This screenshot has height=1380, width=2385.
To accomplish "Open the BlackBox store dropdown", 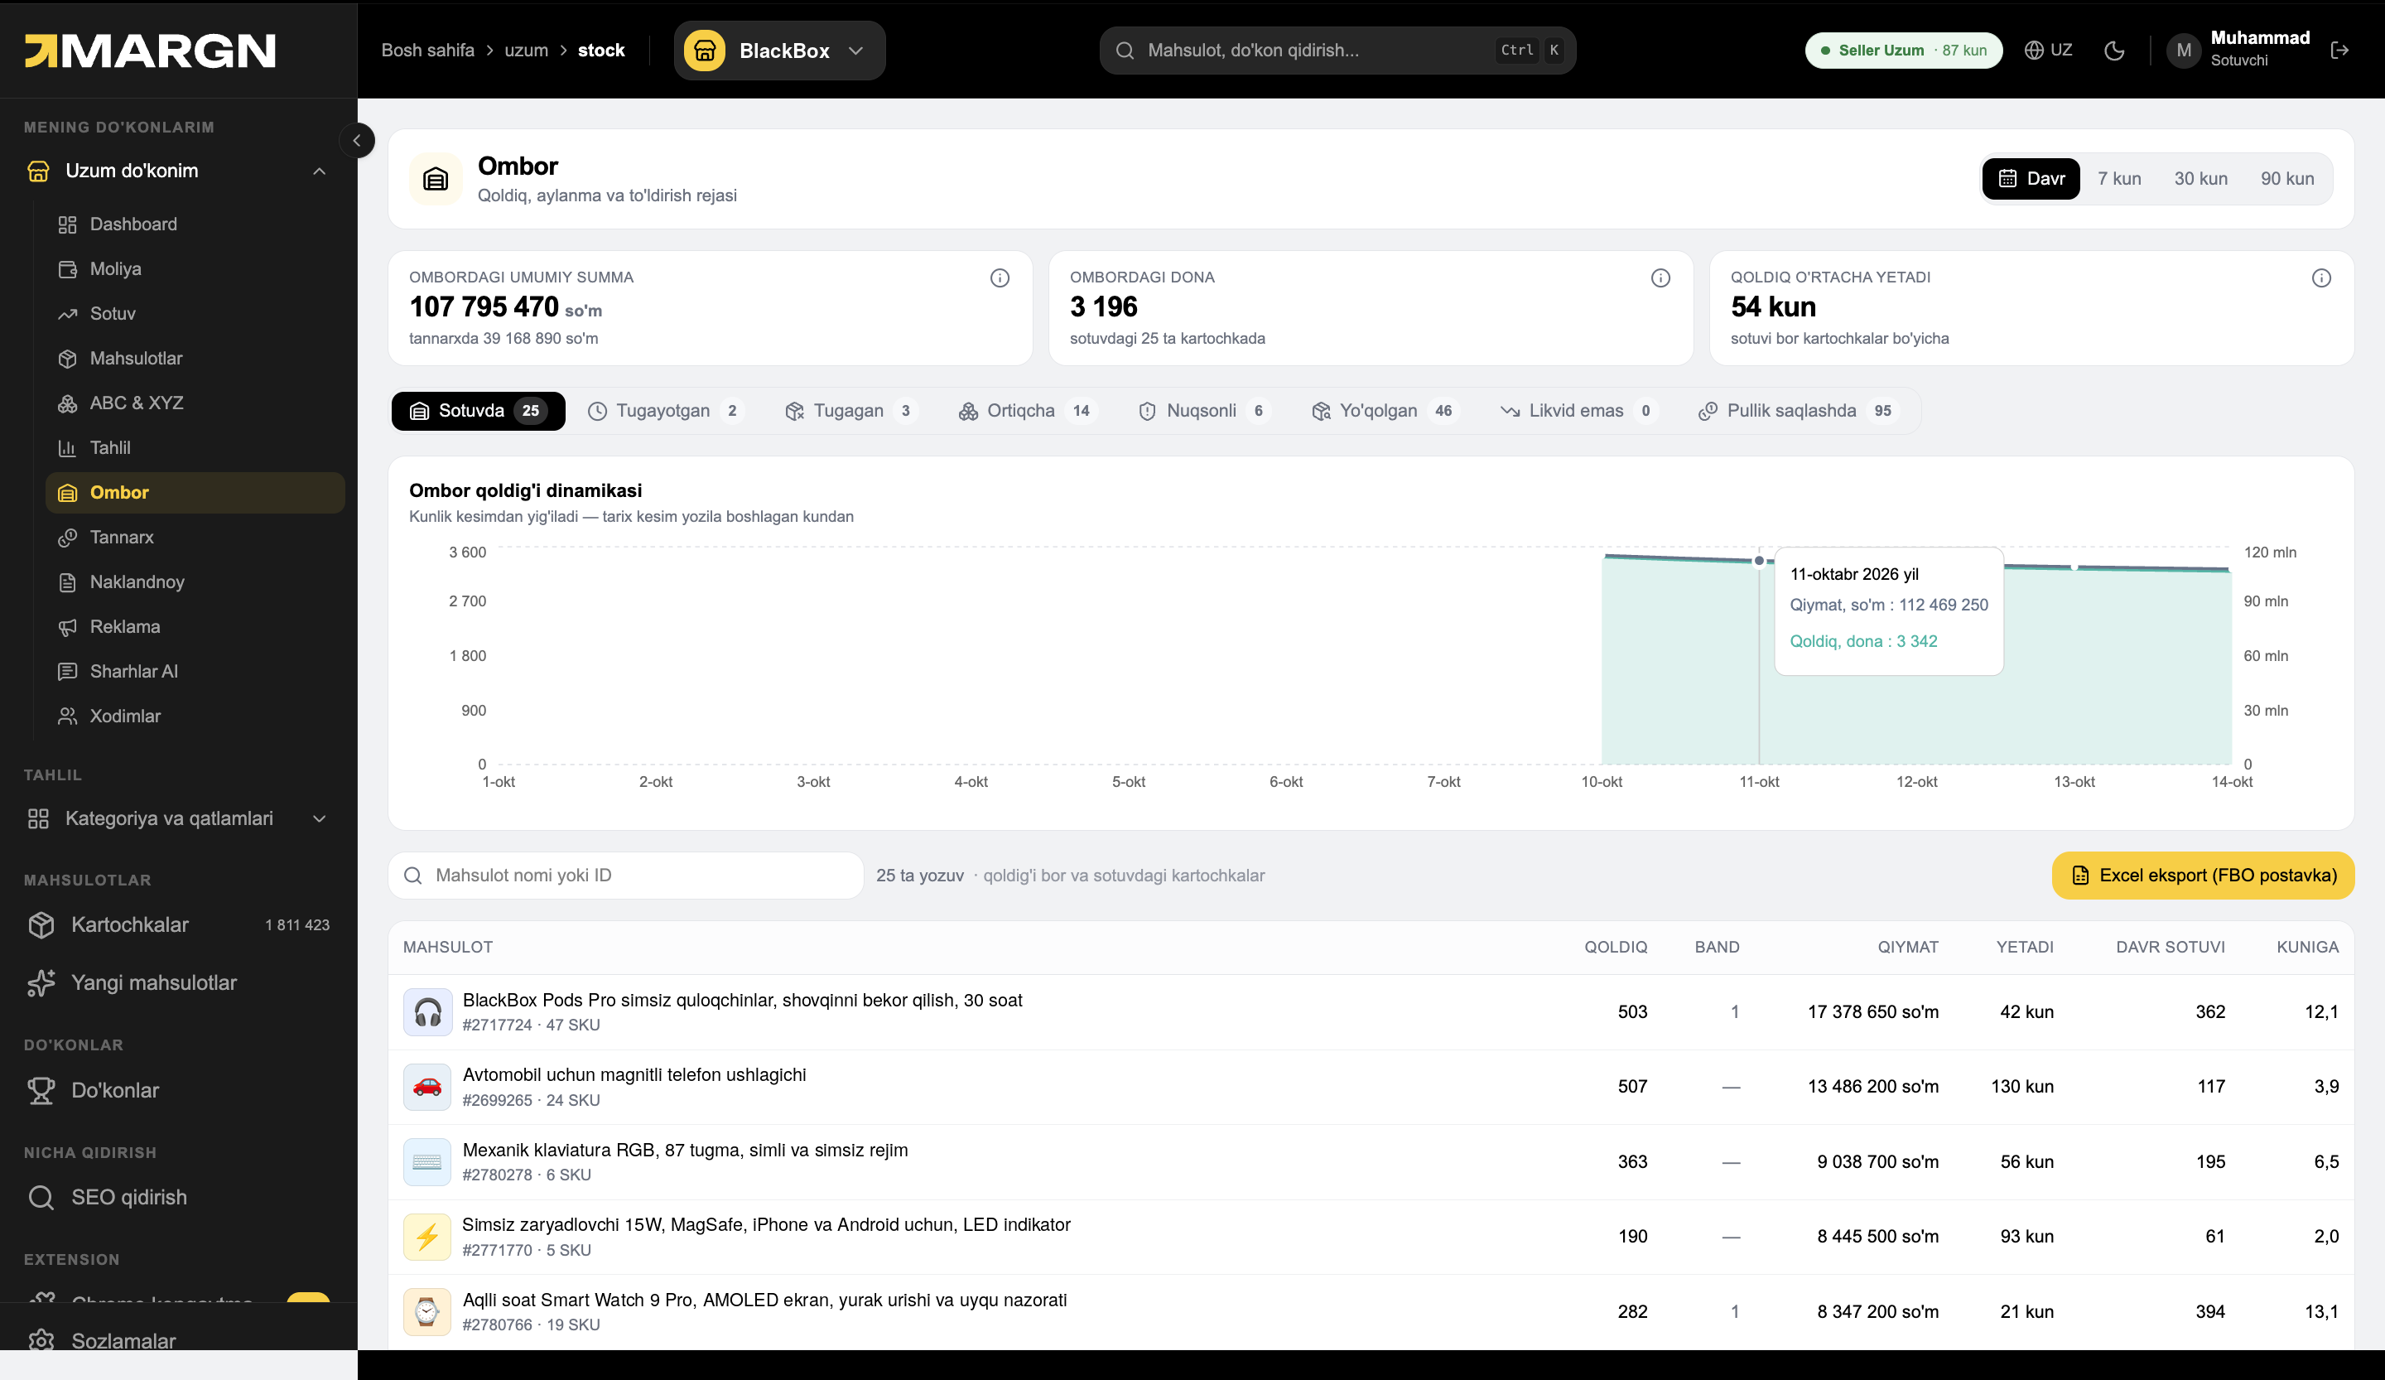I will pos(780,51).
